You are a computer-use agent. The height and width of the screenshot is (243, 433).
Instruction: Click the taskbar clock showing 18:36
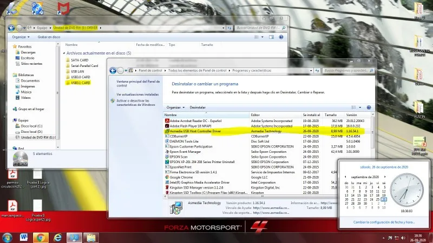coord(418,238)
